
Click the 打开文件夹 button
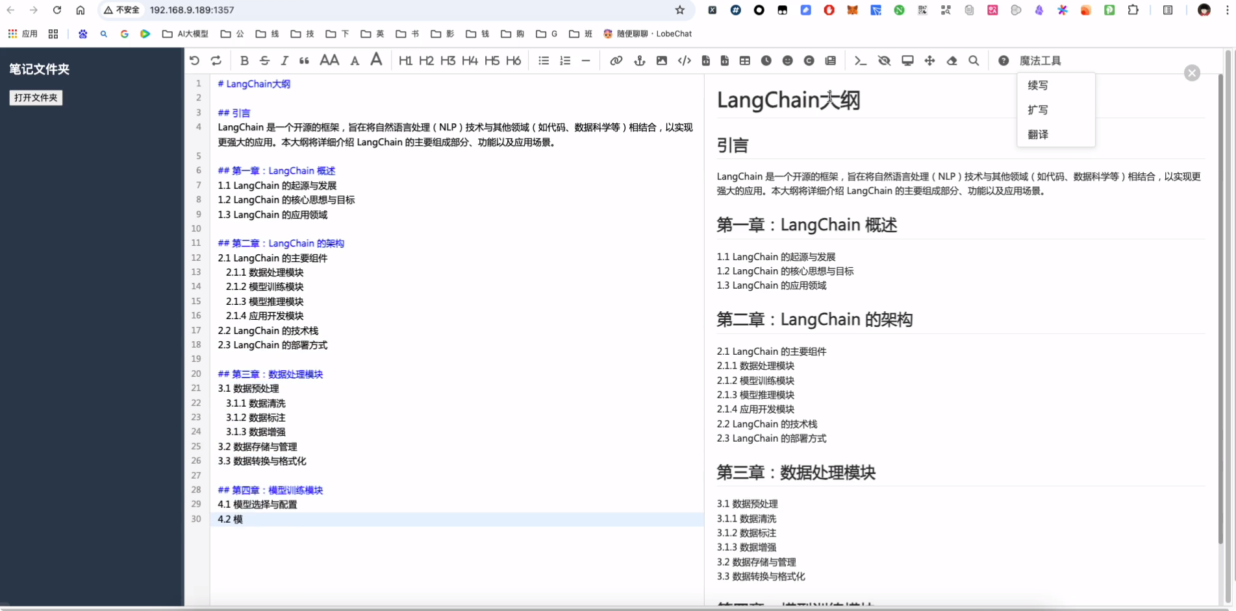click(x=36, y=97)
